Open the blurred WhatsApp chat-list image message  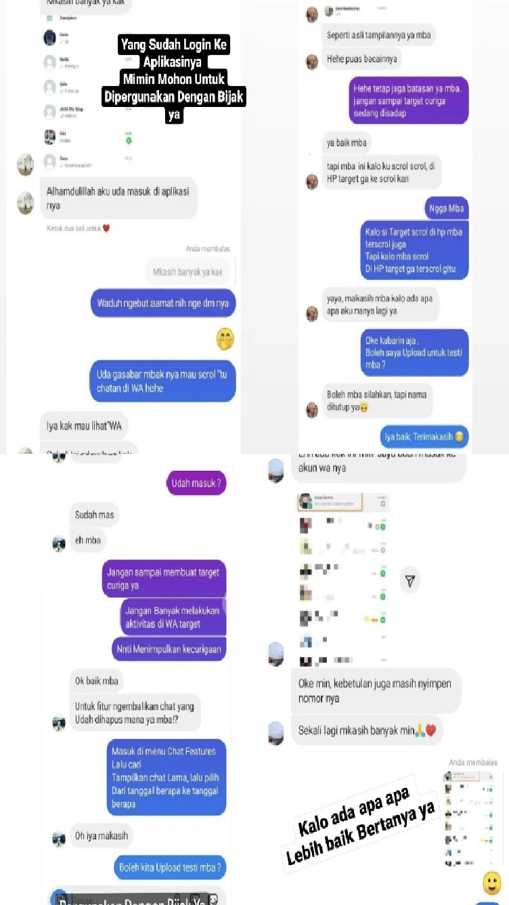pyautogui.click(x=343, y=578)
